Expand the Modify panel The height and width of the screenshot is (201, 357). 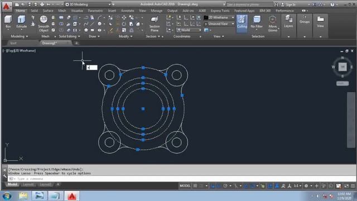click(126, 36)
